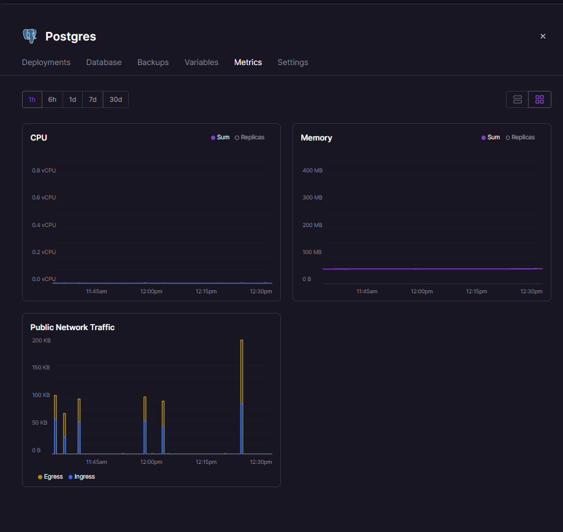Open the Backups tab

[x=153, y=62]
